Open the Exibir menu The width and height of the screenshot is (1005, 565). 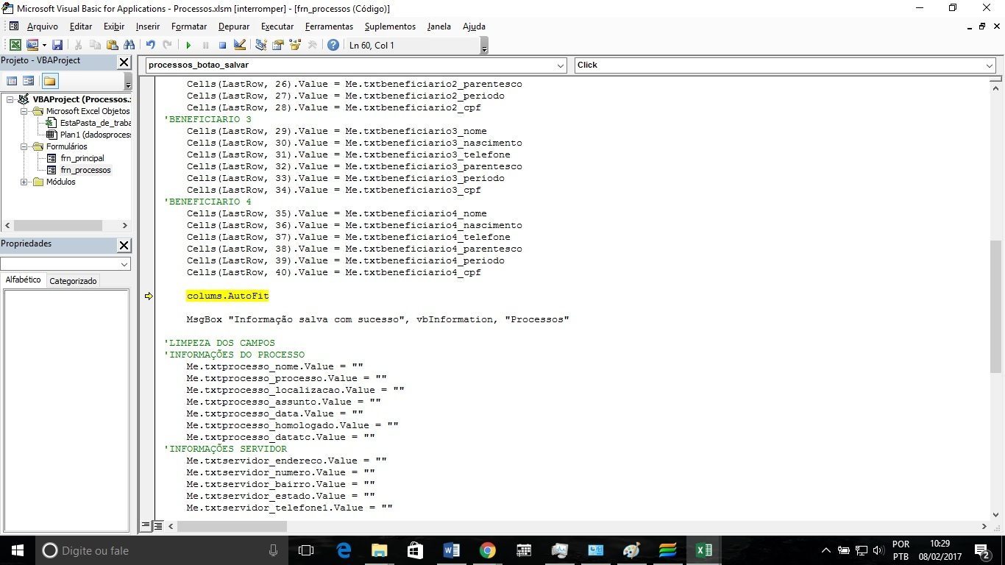point(114,26)
